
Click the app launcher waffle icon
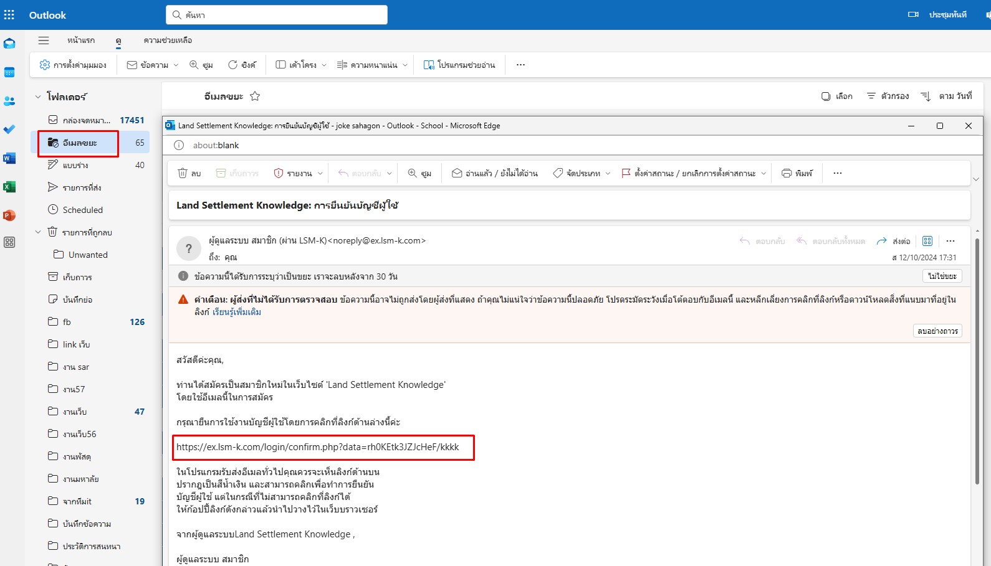9,15
